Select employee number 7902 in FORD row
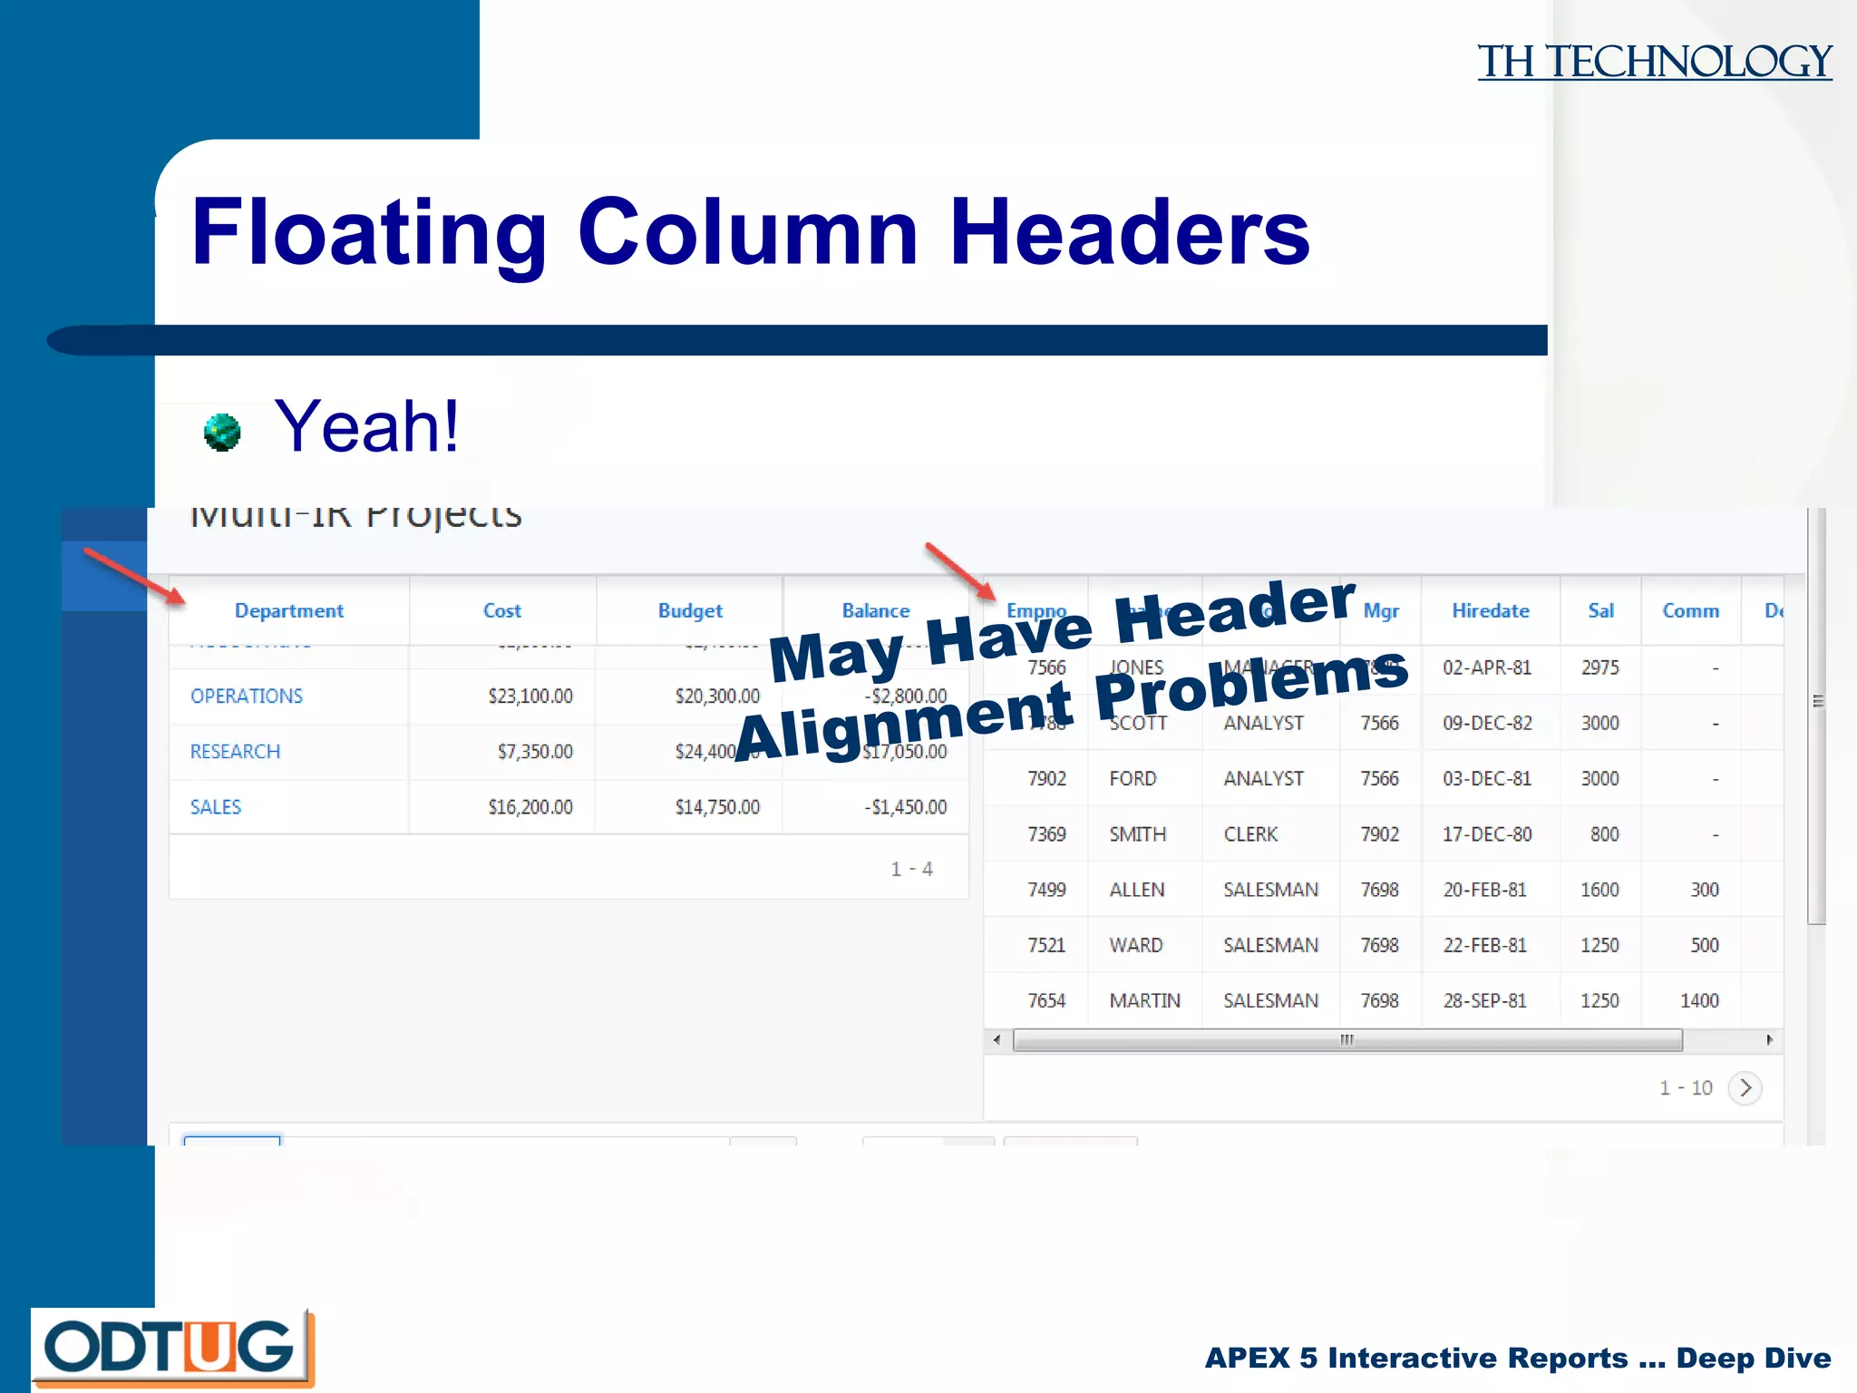Image resolution: width=1857 pixels, height=1393 pixels. coord(1046,779)
